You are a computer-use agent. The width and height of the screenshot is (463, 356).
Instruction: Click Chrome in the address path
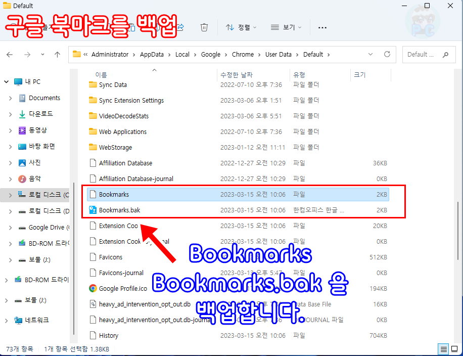243,54
